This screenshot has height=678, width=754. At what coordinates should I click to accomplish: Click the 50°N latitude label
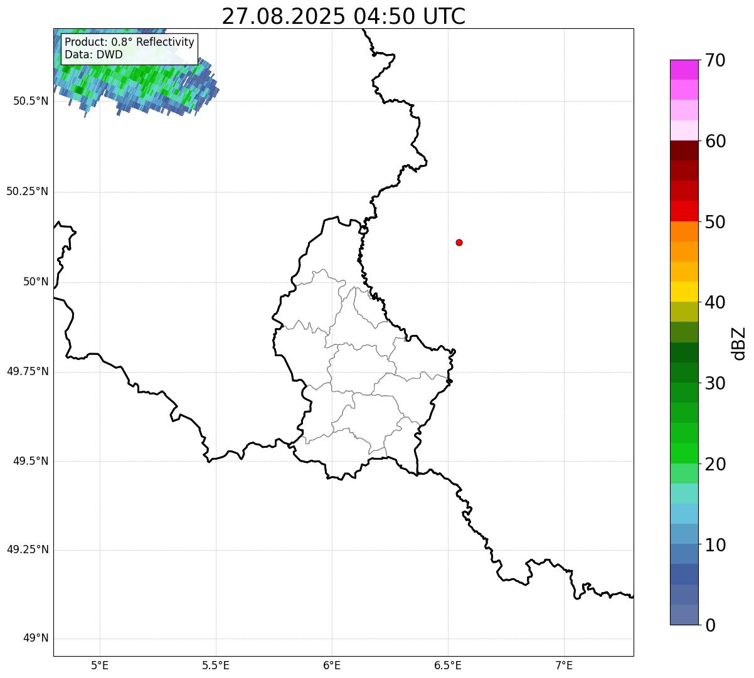tap(36, 282)
